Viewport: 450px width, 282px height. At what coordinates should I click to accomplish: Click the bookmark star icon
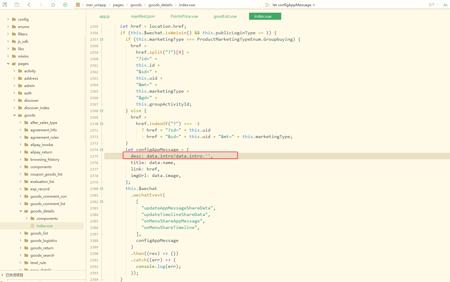pyautogui.click(x=53, y=5)
